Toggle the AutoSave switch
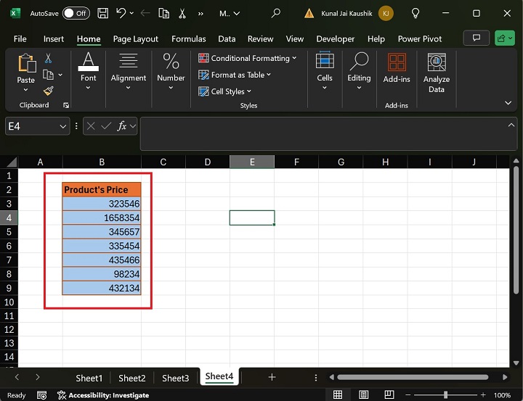 [x=76, y=13]
